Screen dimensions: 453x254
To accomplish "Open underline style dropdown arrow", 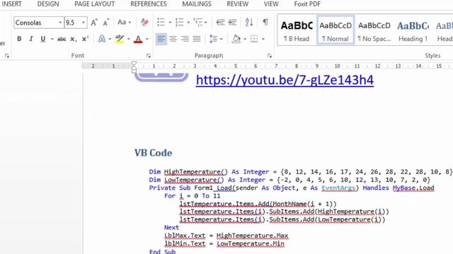I will coord(52,39).
